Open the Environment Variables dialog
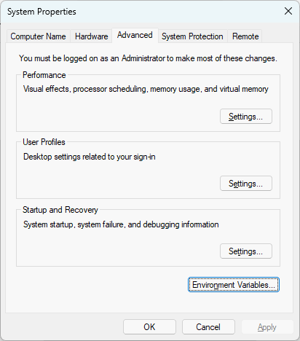 click(x=234, y=285)
